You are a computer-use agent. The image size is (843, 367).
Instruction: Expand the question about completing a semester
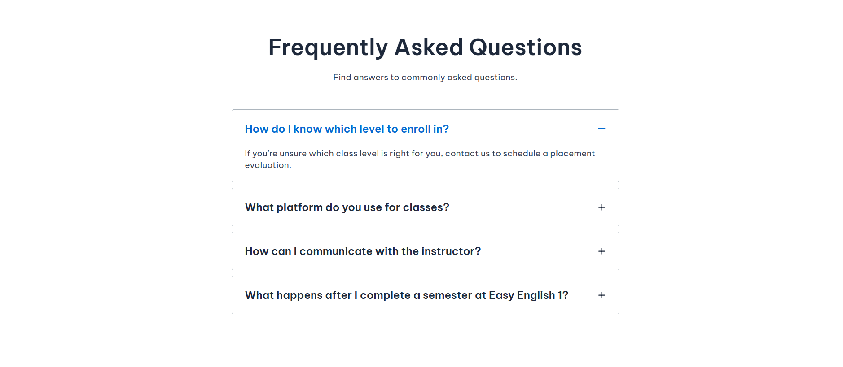(x=406, y=295)
